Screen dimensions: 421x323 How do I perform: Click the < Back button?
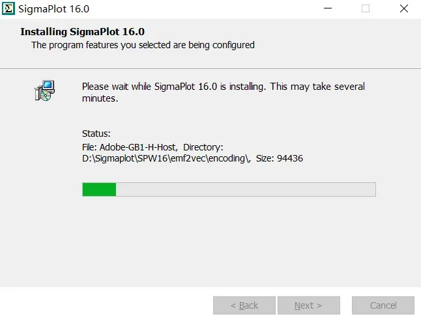[244, 305]
